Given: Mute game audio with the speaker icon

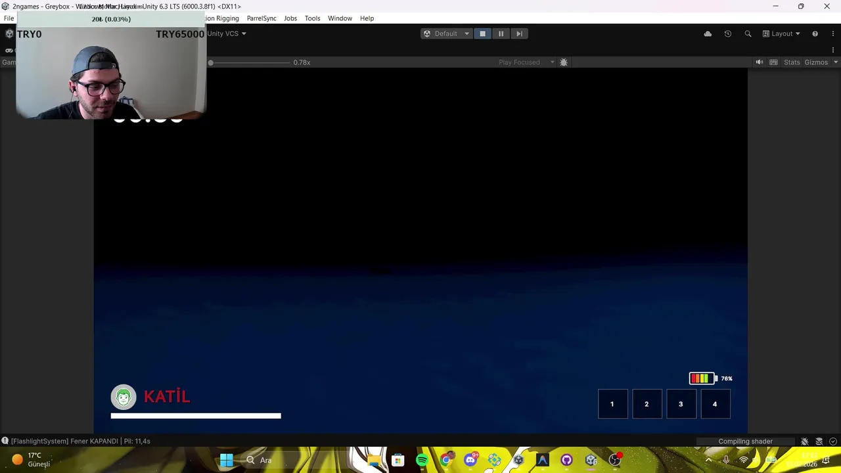Looking at the screenshot, I should click(x=760, y=62).
